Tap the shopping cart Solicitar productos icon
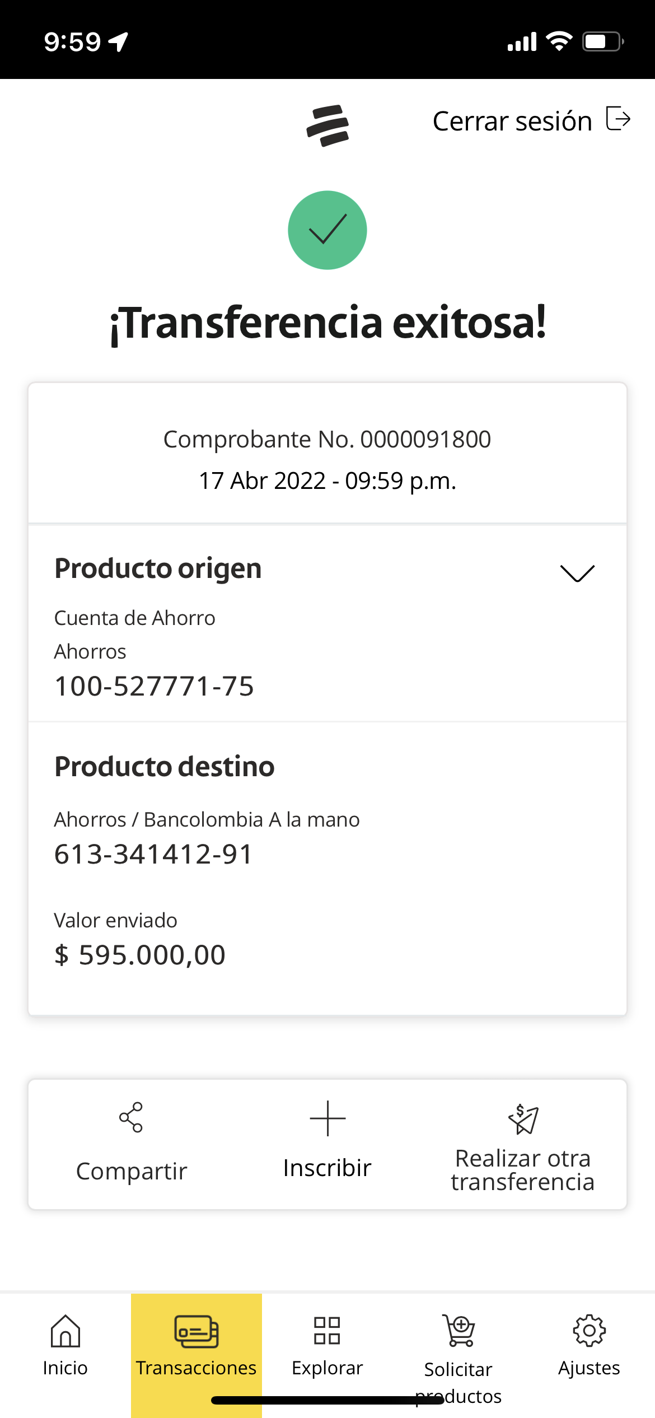 pos(459,1331)
